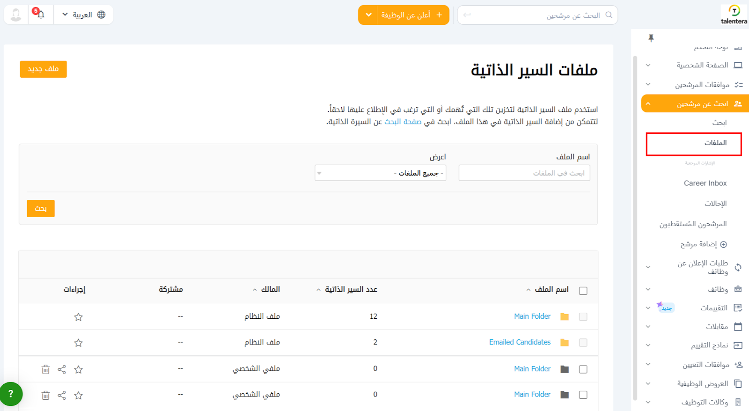Open the green help question mark button
This screenshot has width=749, height=411.
(11, 394)
